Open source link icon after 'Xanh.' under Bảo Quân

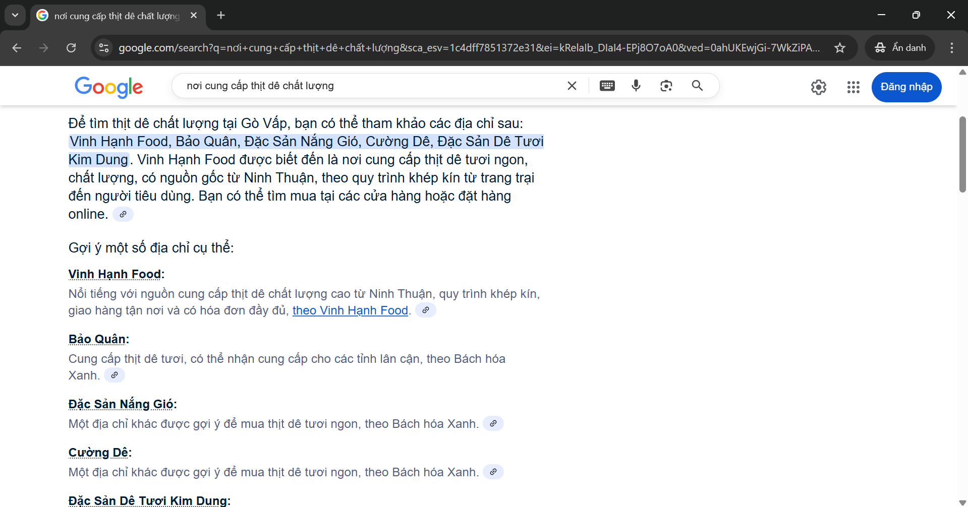[x=115, y=375]
